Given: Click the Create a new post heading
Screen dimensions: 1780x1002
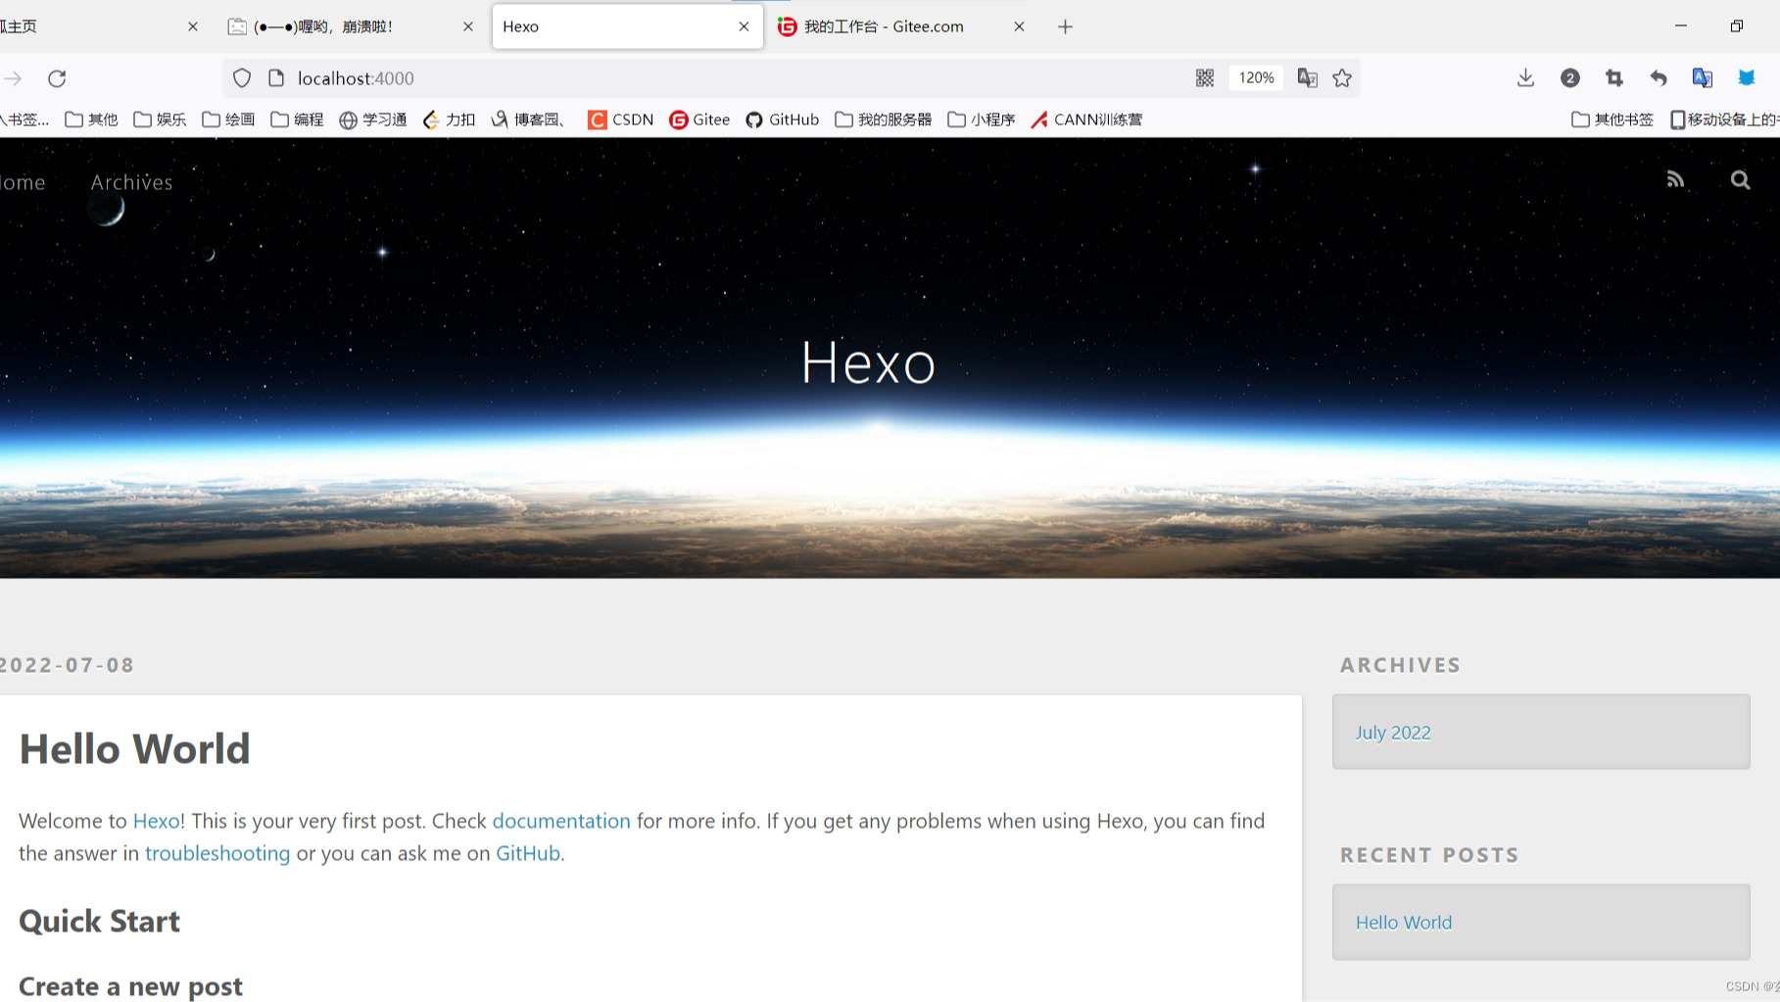Looking at the screenshot, I should 130,986.
